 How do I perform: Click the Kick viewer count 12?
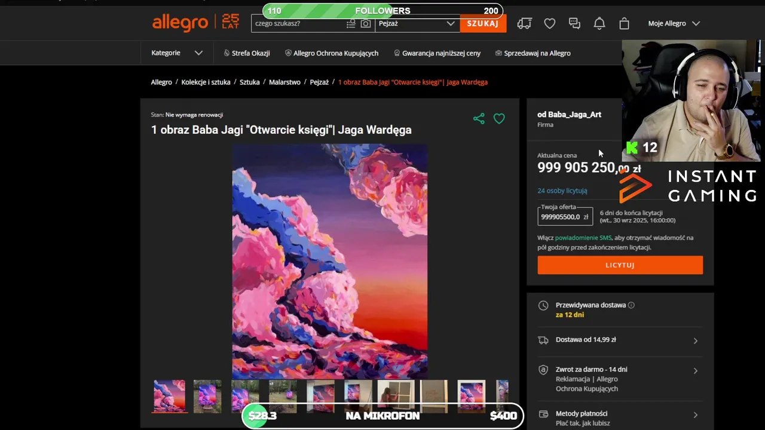642,148
